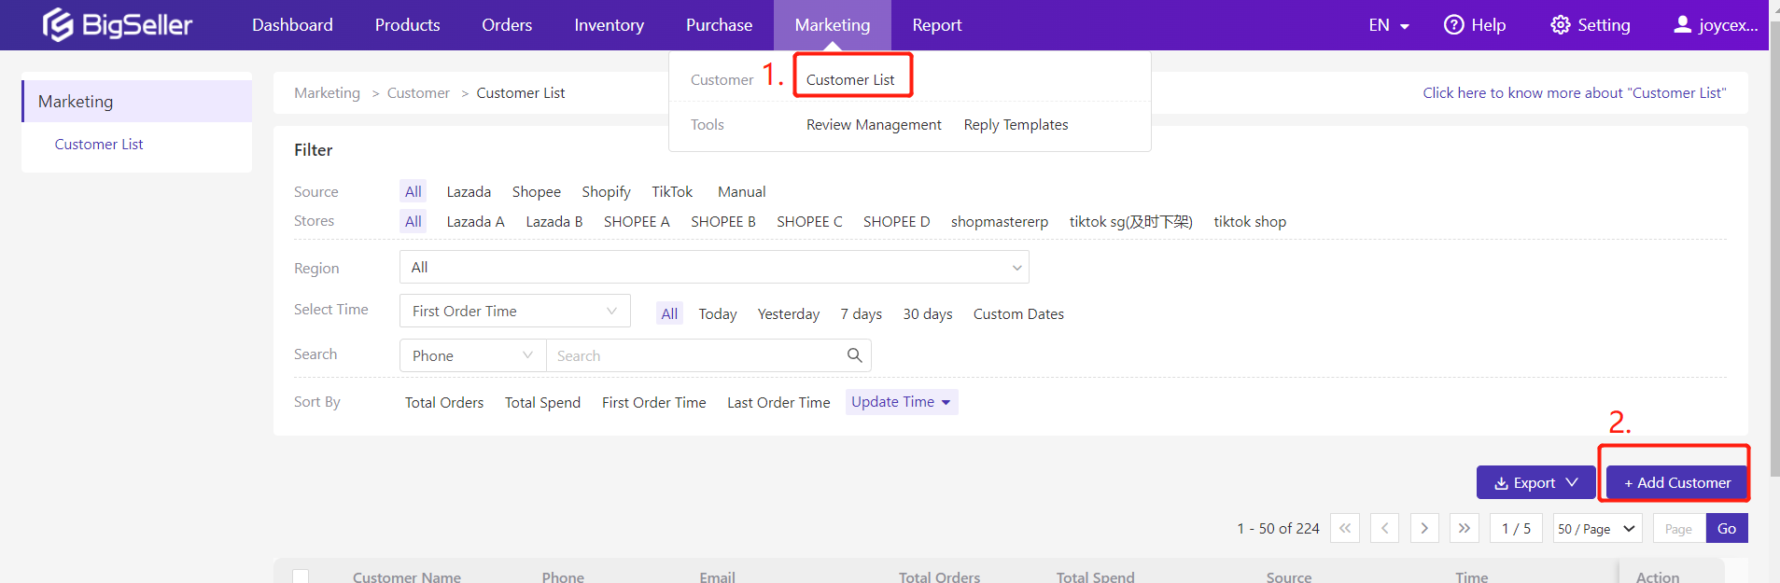The height and width of the screenshot is (583, 1780).
Task: Filter stores by SHOPEE C
Action: click(809, 222)
